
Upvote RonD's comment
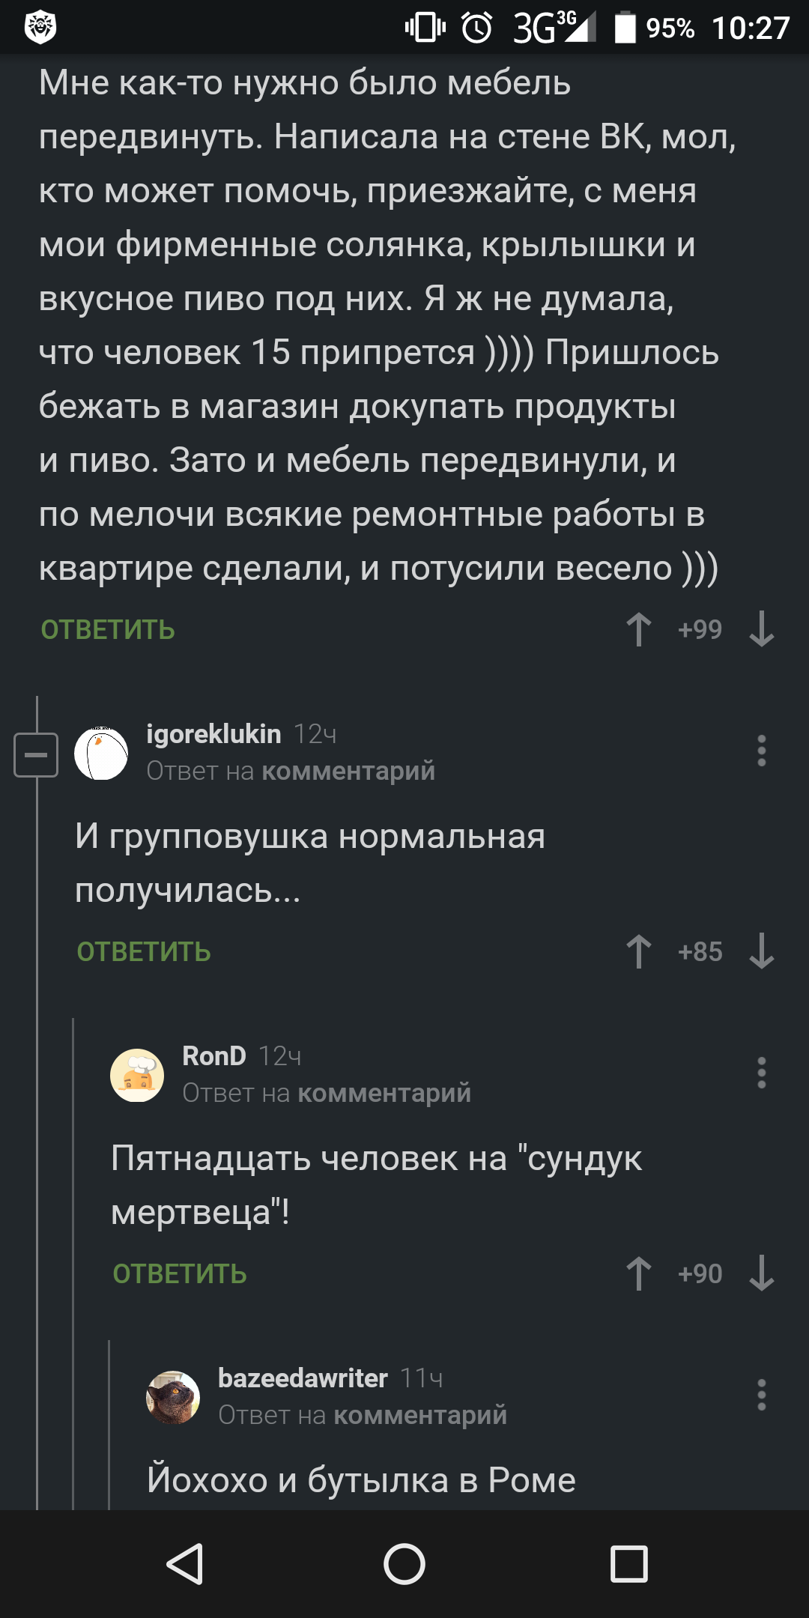coord(639,1273)
